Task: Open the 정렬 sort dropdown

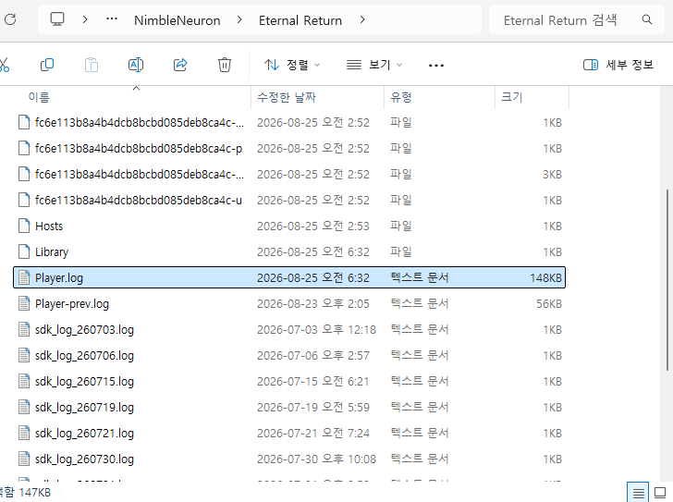Action: coord(292,65)
